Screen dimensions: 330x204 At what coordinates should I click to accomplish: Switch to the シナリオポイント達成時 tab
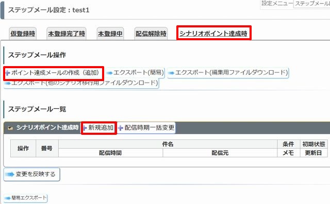pyautogui.click(x=213, y=33)
